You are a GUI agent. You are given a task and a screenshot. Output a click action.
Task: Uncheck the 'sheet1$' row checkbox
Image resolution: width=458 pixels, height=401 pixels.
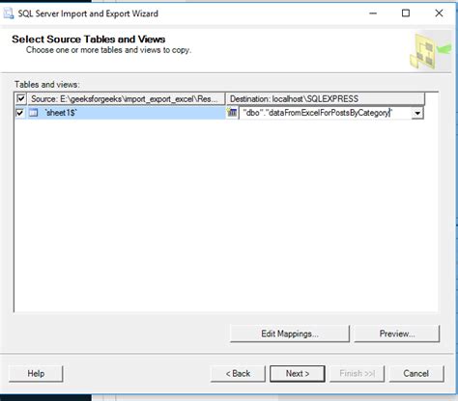tap(20, 113)
